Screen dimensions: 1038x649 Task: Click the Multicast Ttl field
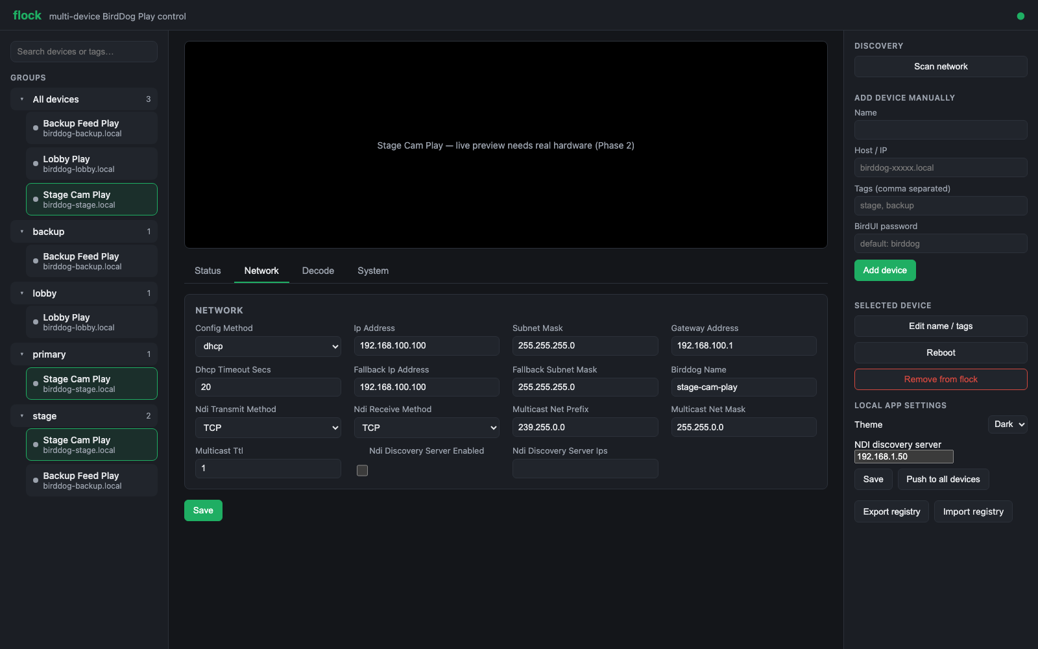tap(268, 469)
